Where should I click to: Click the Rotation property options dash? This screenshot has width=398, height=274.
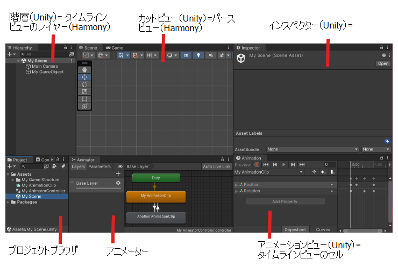[332, 191]
